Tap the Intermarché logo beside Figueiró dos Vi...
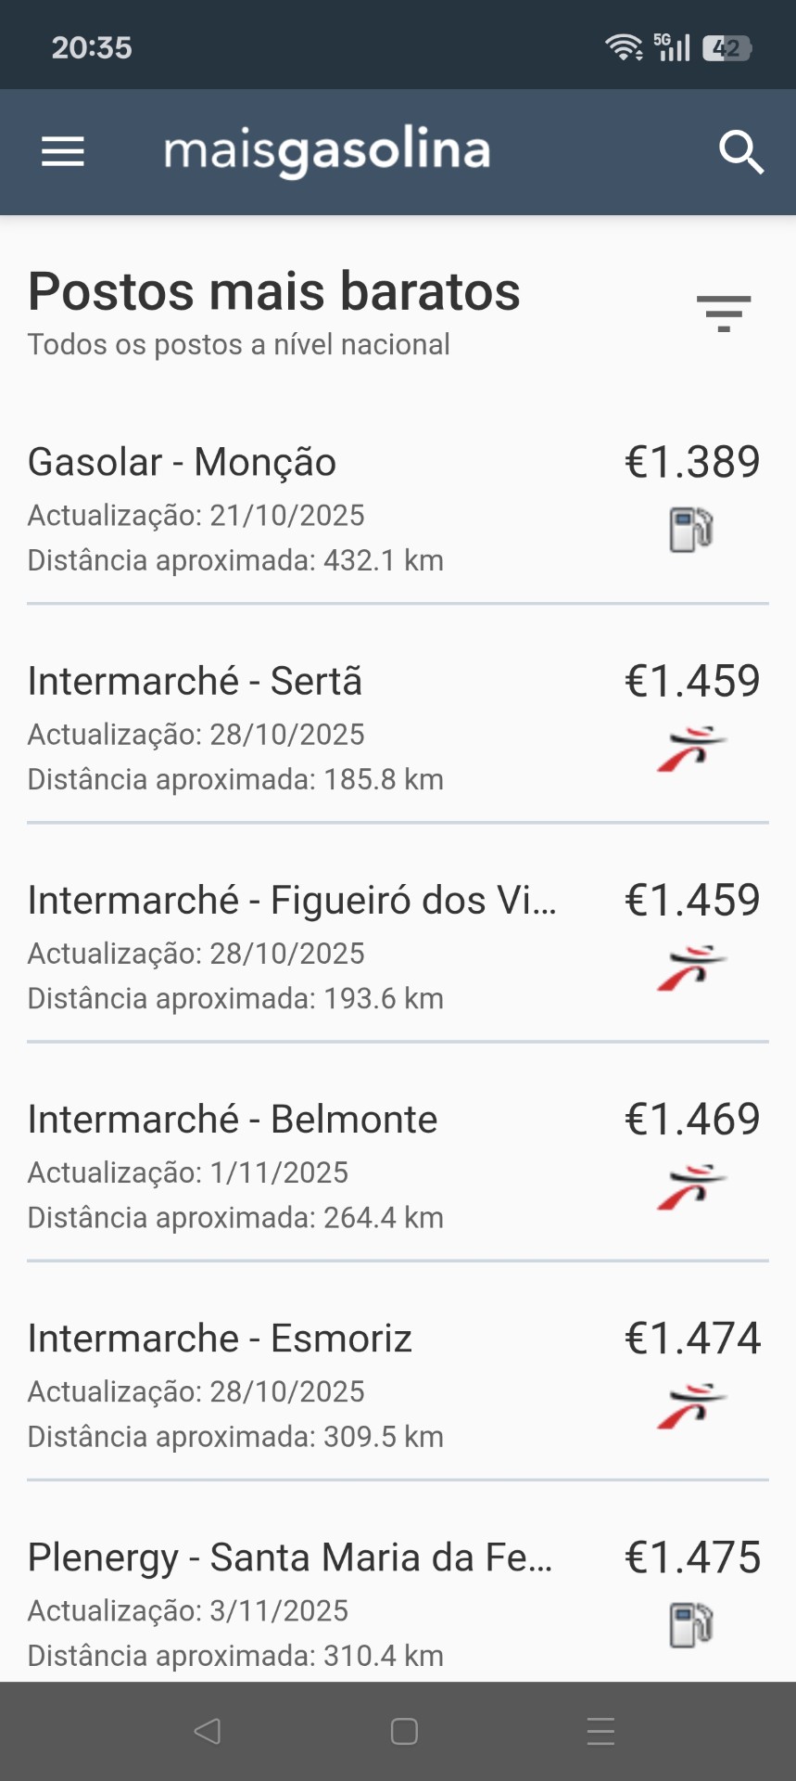Viewport: 796px width, 1781px height. pyautogui.click(x=691, y=968)
